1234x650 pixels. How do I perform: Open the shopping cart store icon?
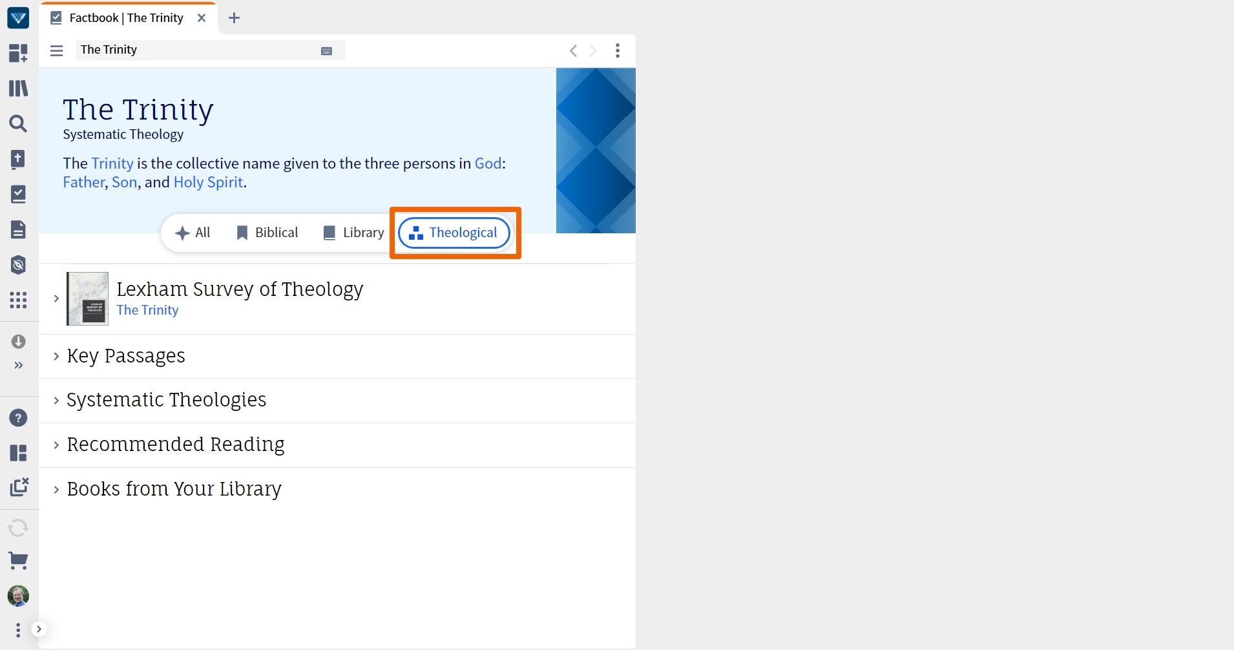pyautogui.click(x=18, y=560)
